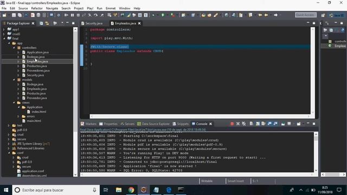Click the Suspend (pause) toolbar icon
347x195 pixels.
pyautogui.click(x=72, y=15)
